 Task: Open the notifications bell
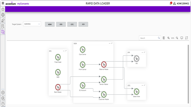click(x=171, y=3)
